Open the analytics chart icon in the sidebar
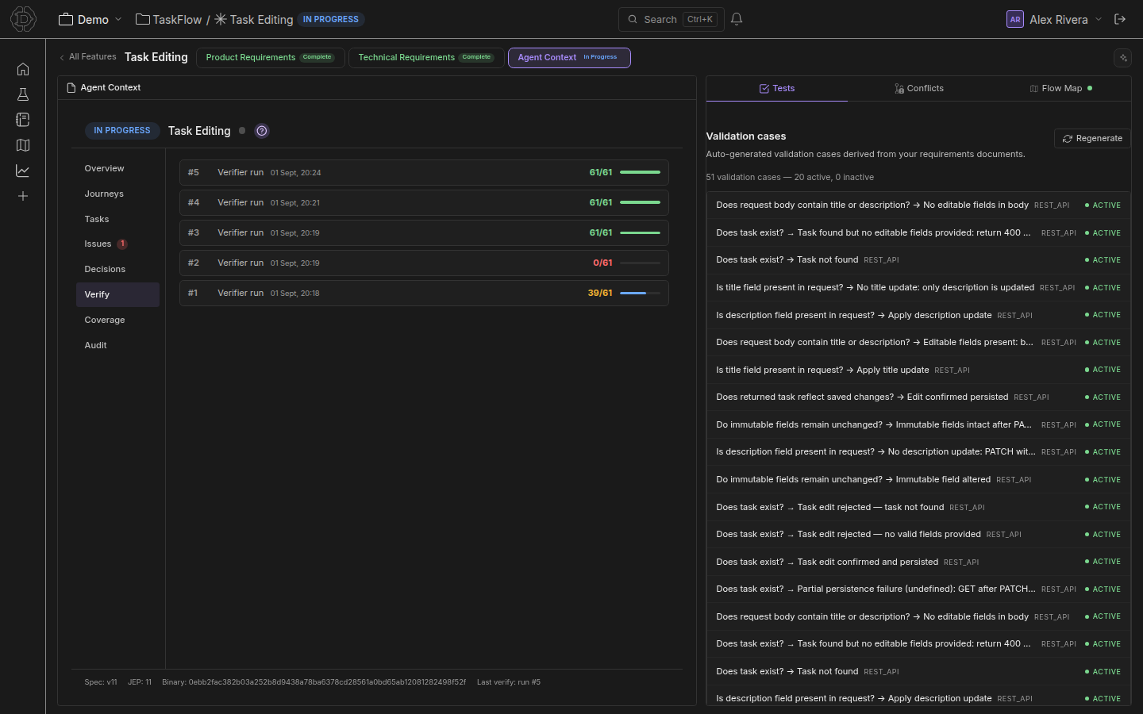This screenshot has width=1143, height=714. click(x=23, y=171)
